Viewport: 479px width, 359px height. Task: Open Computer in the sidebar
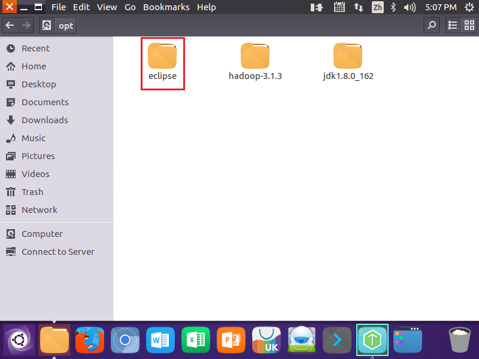point(56,234)
